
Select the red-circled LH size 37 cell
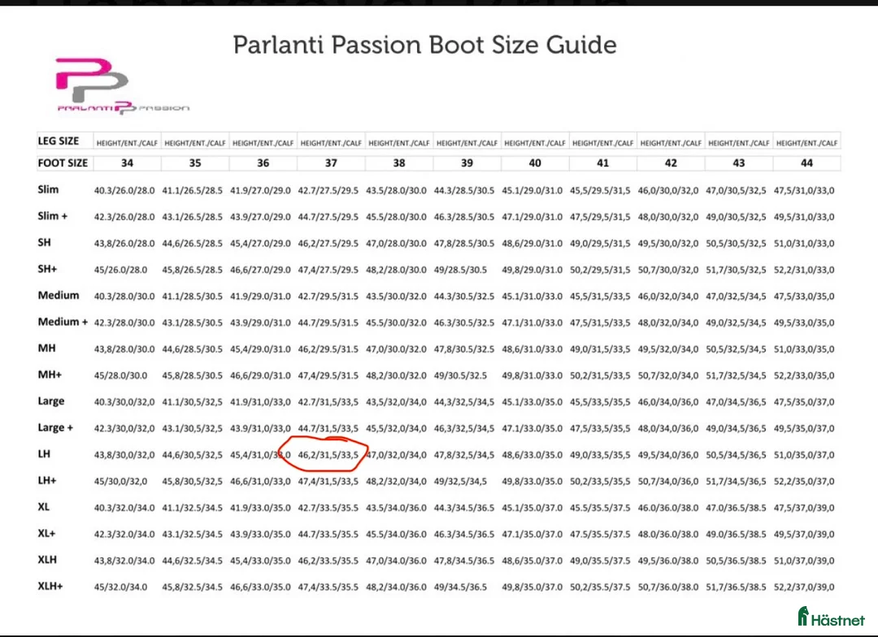coord(327,455)
